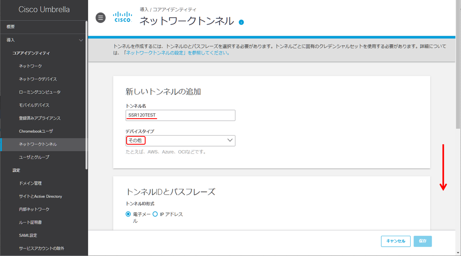Open サービスアカウントの除外

tap(41, 249)
